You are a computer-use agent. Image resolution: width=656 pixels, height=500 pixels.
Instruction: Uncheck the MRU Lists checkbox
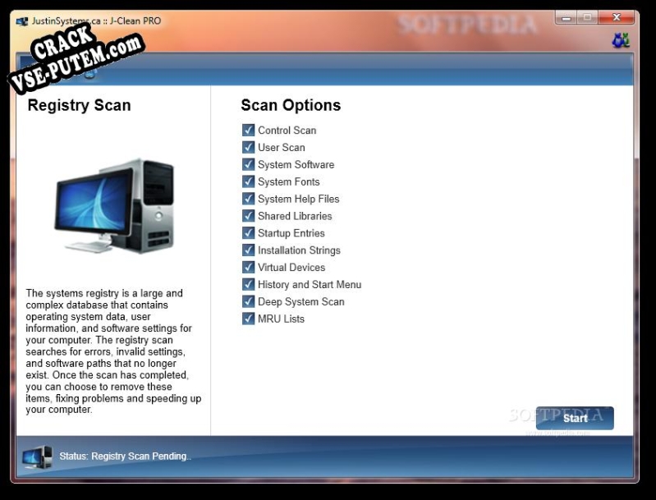[x=248, y=319]
